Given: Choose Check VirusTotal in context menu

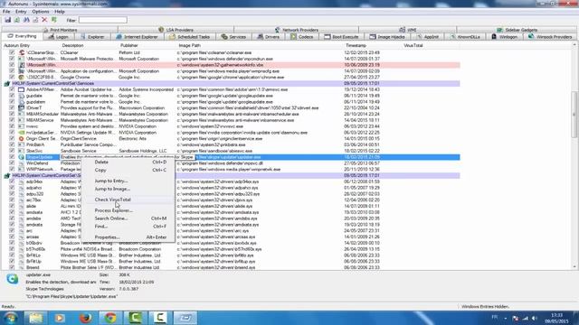Looking at the screenshot, I should click(x=128, y=200).
